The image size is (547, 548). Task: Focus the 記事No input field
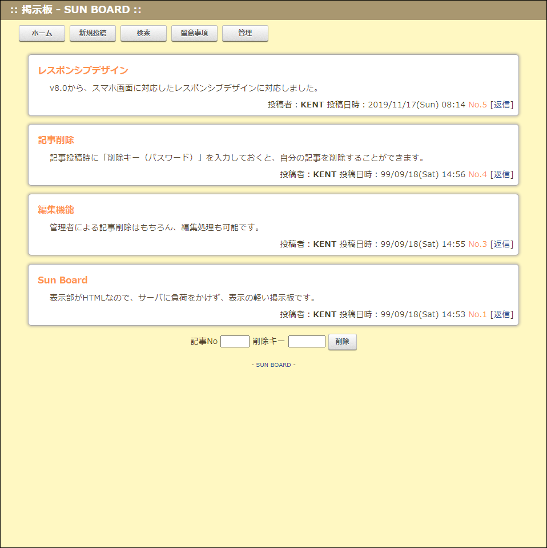point(235,342)
